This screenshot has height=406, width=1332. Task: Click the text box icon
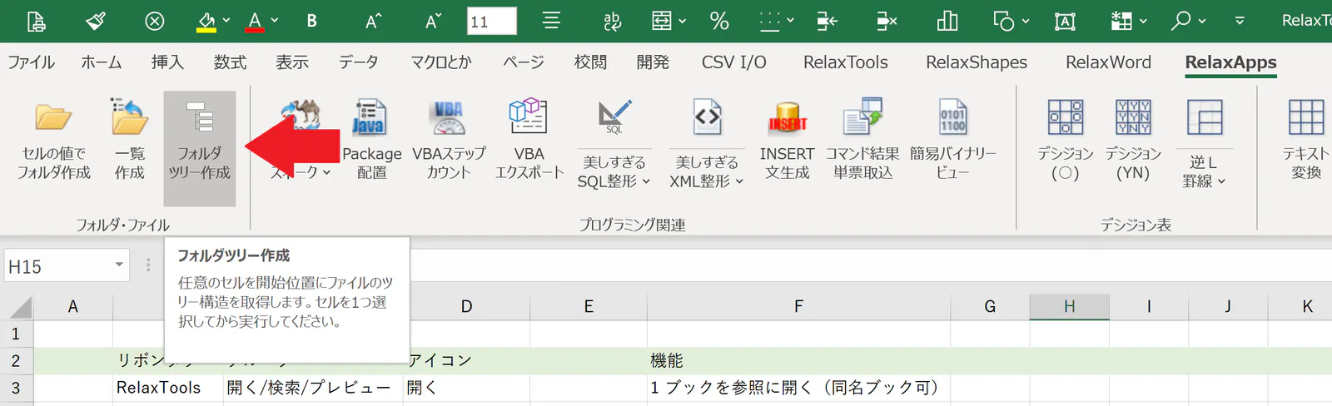[1065, 21]
